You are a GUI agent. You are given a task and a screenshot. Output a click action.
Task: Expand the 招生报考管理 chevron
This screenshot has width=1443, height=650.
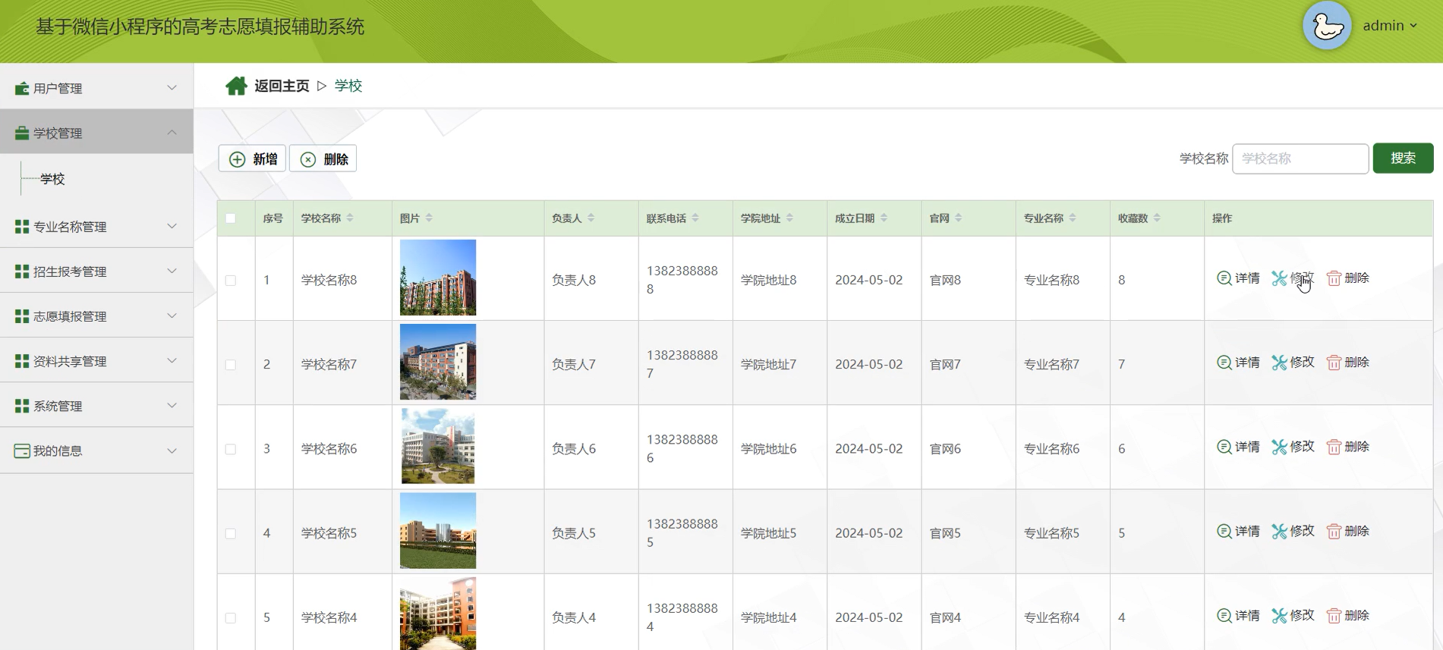click(x=172, y=271)
